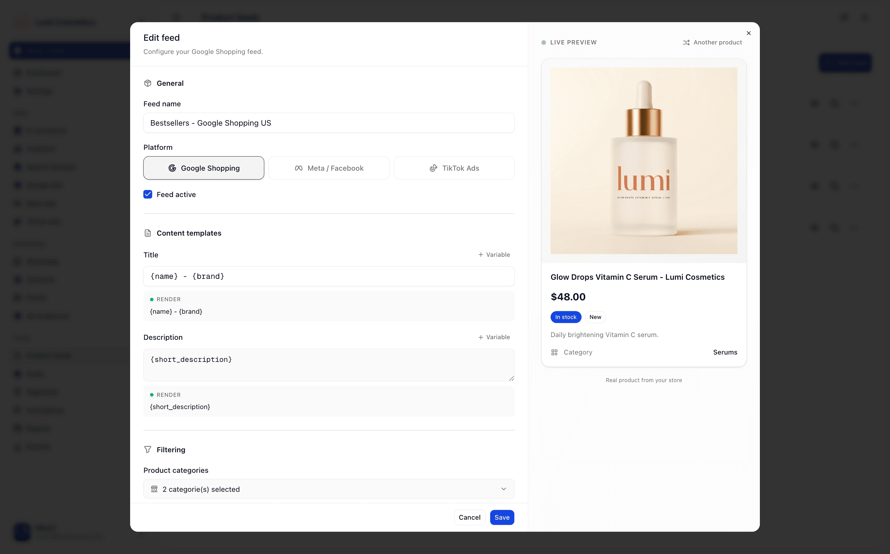This screenshot has height=554, width=890.
Task: Click the "Serums" category value
Action: pyautogui.click(x=725, y=352)
